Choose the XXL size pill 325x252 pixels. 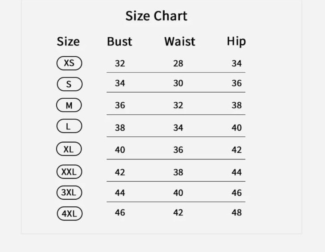point(69,172)
